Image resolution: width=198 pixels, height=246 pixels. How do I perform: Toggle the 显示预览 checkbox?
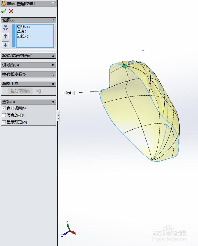coord(4,122)
